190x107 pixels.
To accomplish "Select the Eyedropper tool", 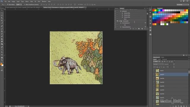I will [2, 23].
